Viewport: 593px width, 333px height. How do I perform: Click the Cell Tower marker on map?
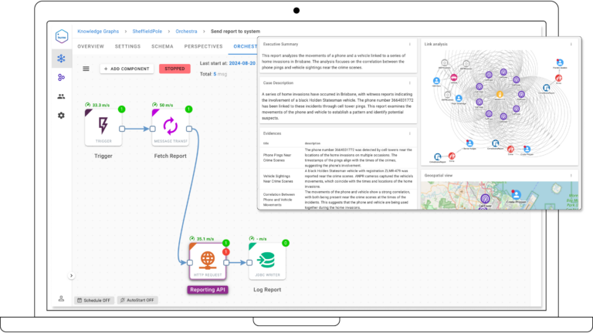[485, 199]
